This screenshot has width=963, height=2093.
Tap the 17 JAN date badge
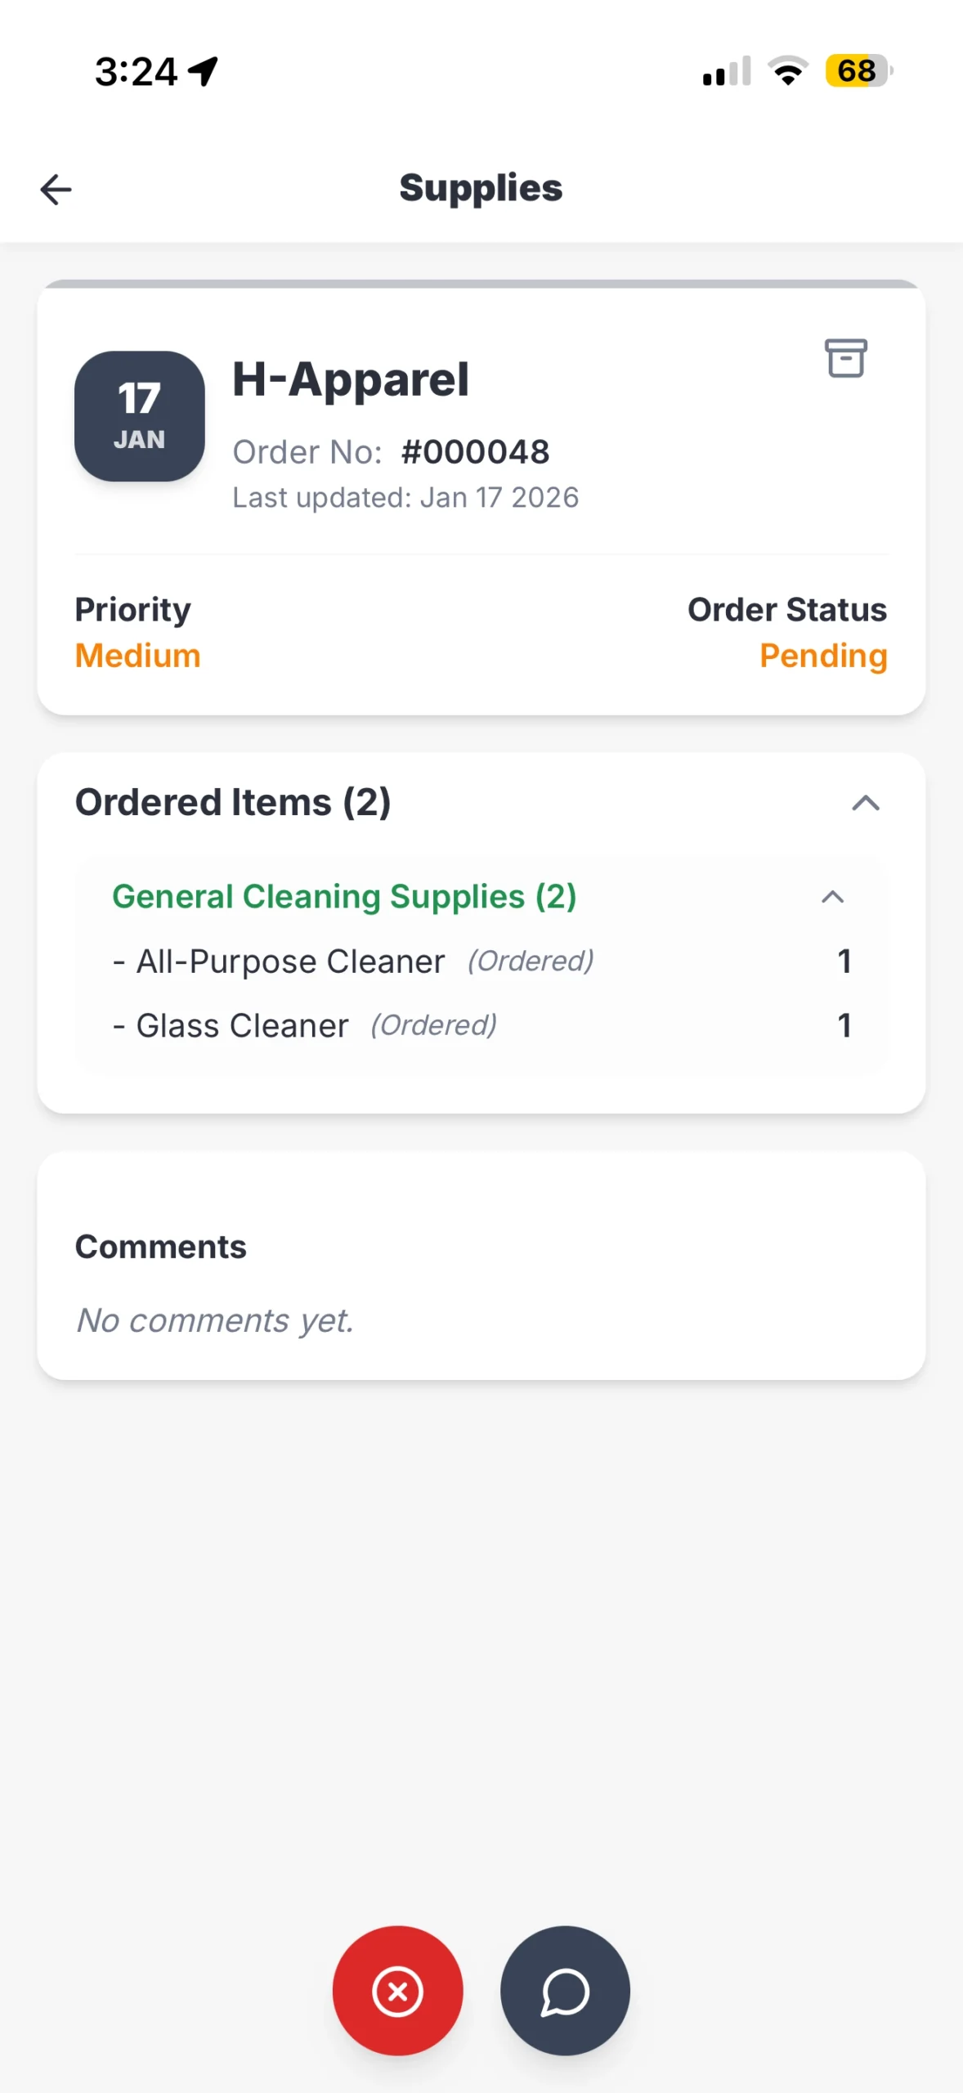click(140, 416)
